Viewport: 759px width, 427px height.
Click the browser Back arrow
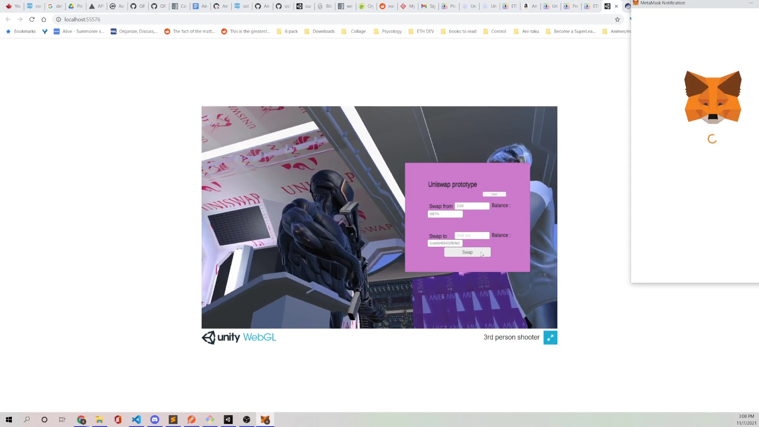(8, 19)
